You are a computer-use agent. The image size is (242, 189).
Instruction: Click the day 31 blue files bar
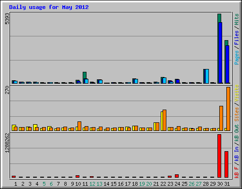(227, 64)
